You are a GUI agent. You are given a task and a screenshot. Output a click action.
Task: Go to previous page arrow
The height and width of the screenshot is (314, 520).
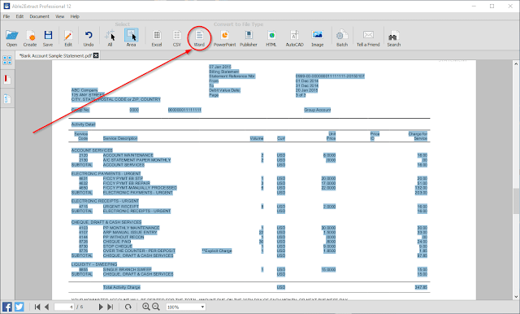click(47, 307)
